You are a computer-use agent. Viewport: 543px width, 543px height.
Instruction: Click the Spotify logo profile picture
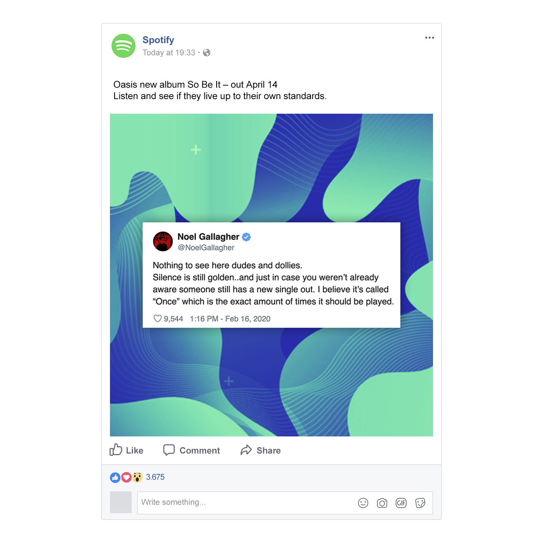pyautogui.click(x=124, y=46)
